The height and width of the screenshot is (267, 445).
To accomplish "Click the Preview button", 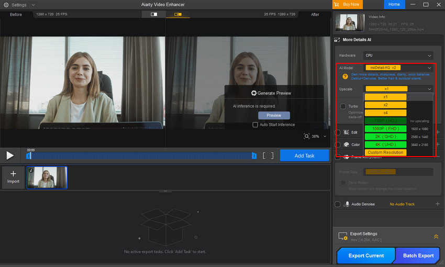I will (274, 115).
